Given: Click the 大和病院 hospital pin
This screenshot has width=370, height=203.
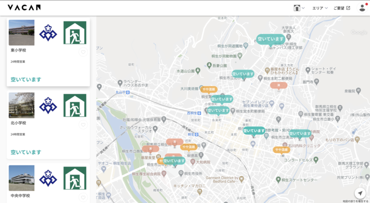Looking at the screenshot, I should (193, 162).
